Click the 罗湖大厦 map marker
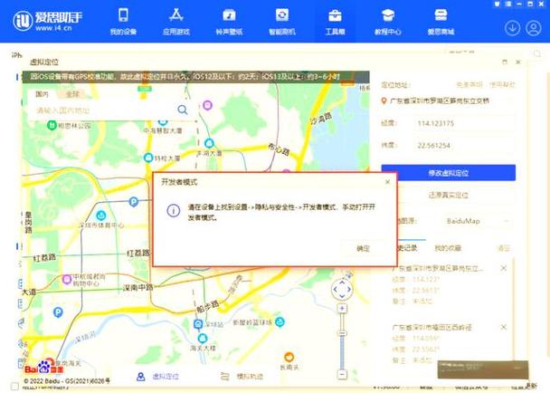Viewport: 550px width, 393px height. pyautogui.click(x=209, y=143)
